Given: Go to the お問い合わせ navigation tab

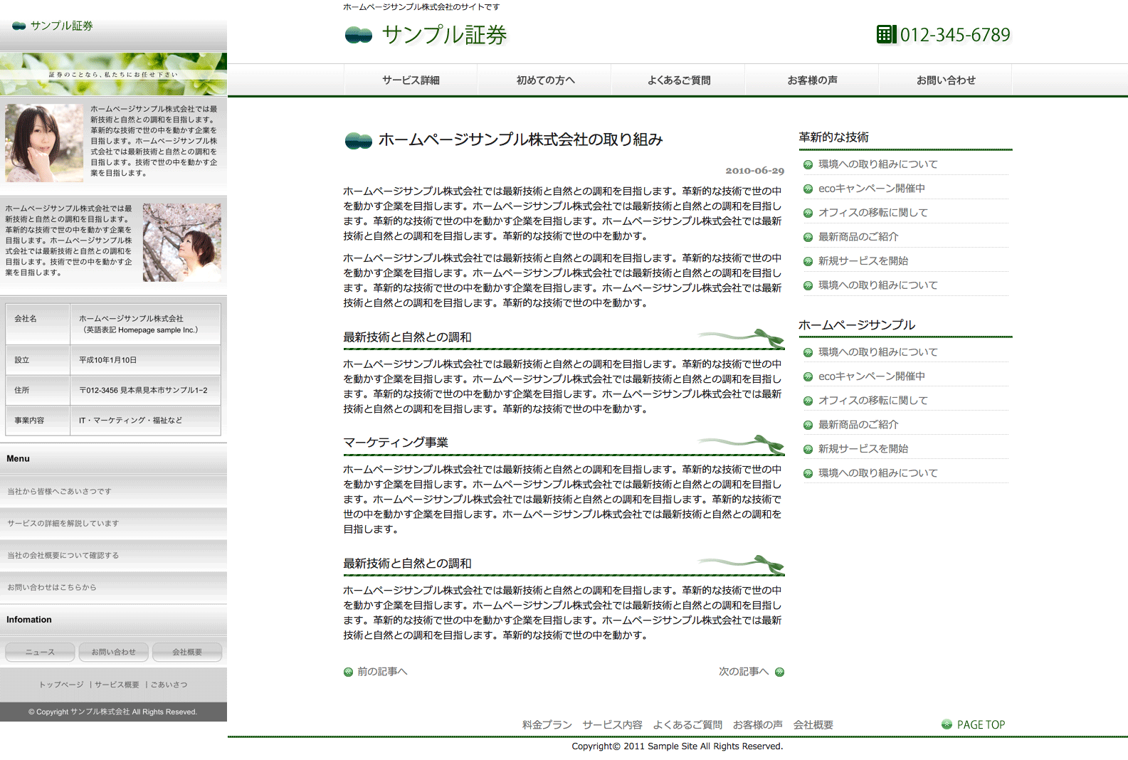Looking at the screenshot, I should coord(945,80).
